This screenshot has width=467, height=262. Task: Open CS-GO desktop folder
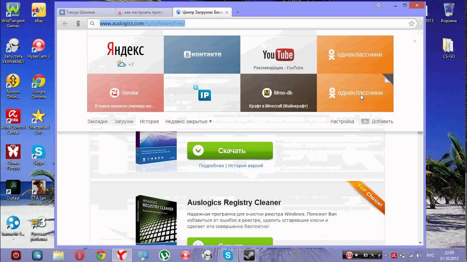coord(449,49)
